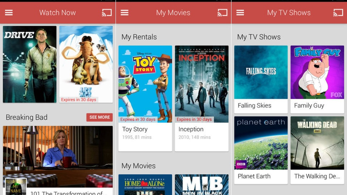Tap cast icon on My Movies screen

point(223,13)
